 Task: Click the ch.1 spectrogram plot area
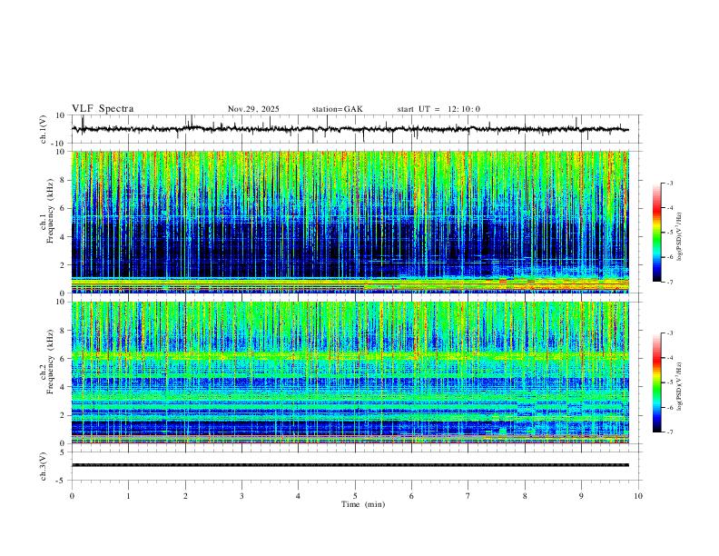[x=350, y=222]
